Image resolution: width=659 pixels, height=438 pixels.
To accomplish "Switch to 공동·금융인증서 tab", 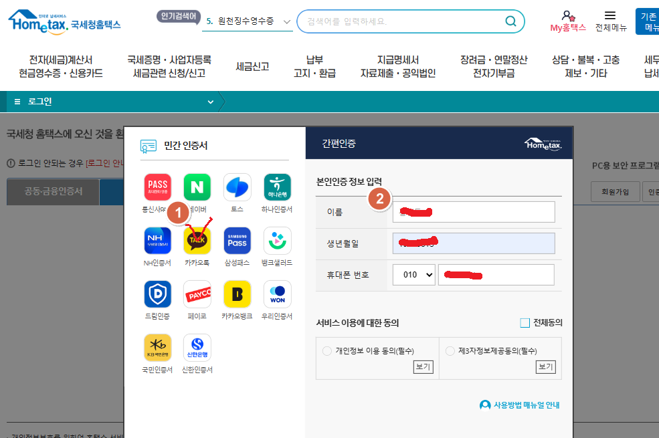I will (x=53, y=191).
